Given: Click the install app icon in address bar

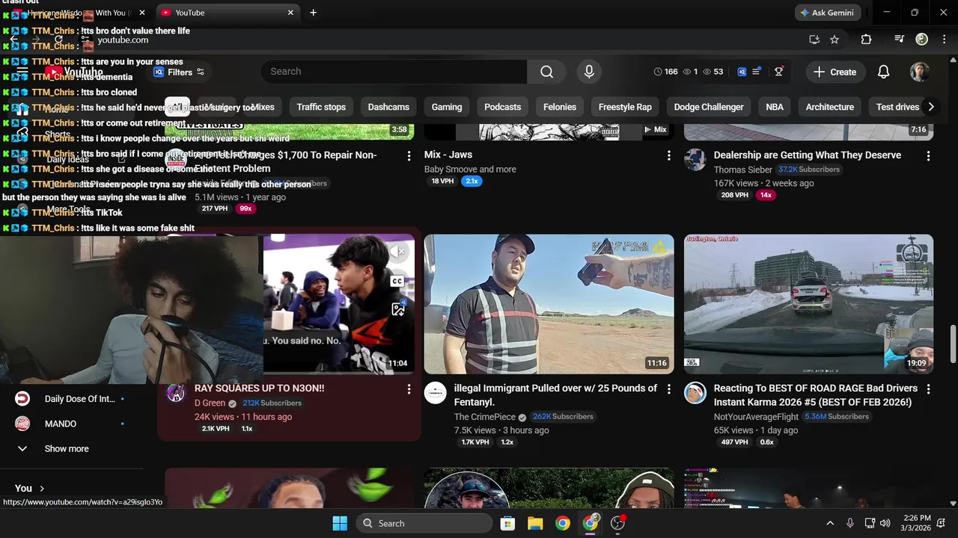Looking at the screenshot, I should 814,40.
